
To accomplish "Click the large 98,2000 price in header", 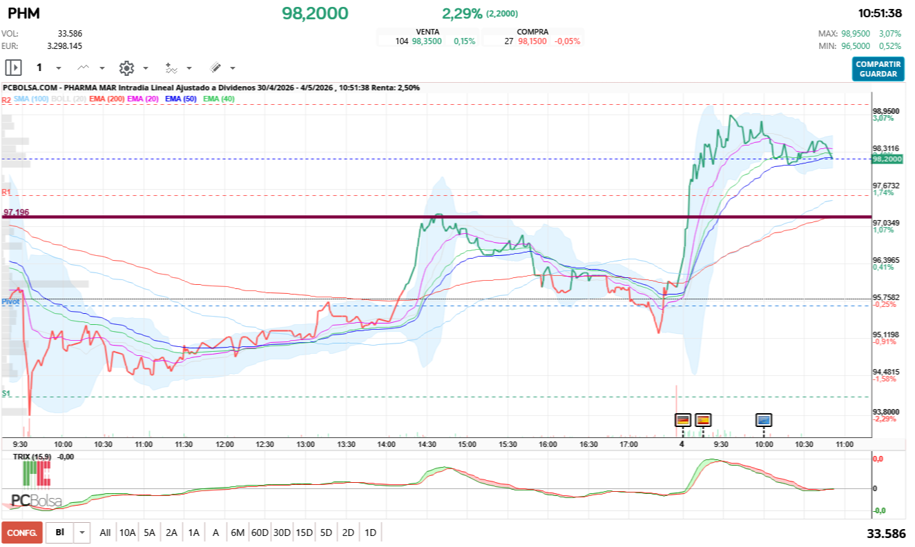I will pyautogui.click(x=315, y=13).
